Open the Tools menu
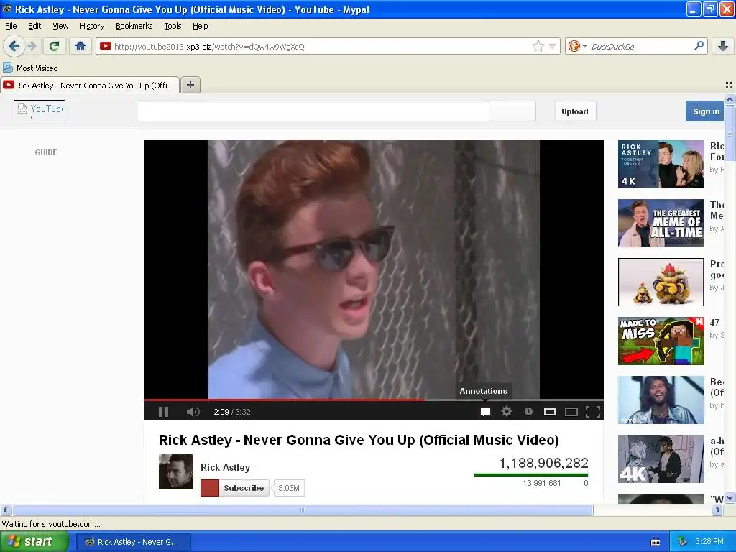Image resolution: width=736 pixels, height=552 pixels. (x=172, y=26)
